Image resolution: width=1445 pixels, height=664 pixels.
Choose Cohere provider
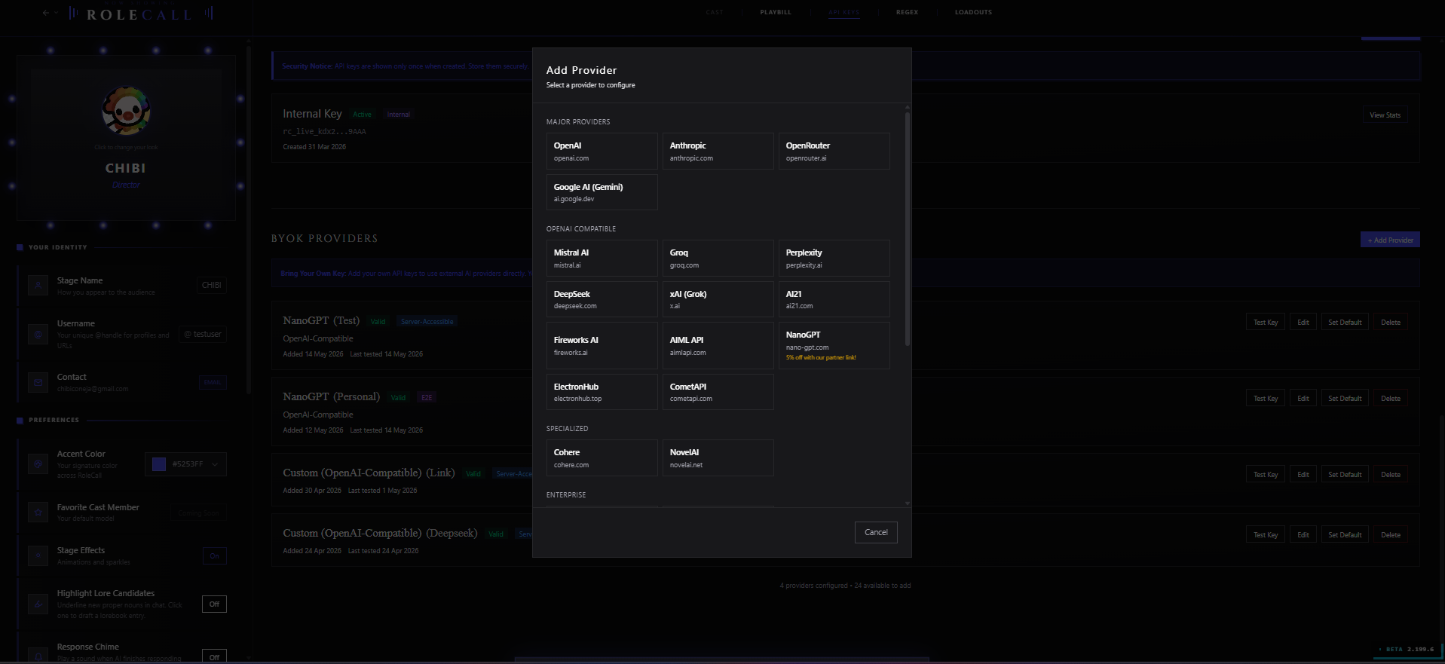pos(602,458)
